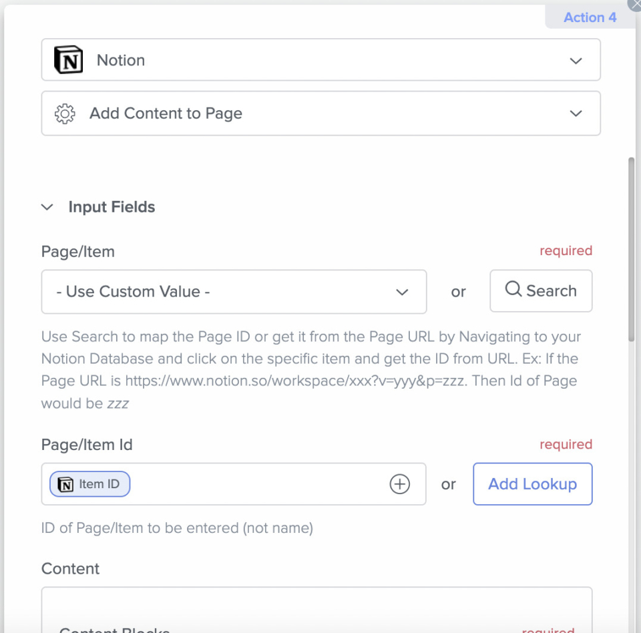This screenshot has width=641, height=633.
Task: Click the Add Content to Page event label
Action: coord(166,114)
